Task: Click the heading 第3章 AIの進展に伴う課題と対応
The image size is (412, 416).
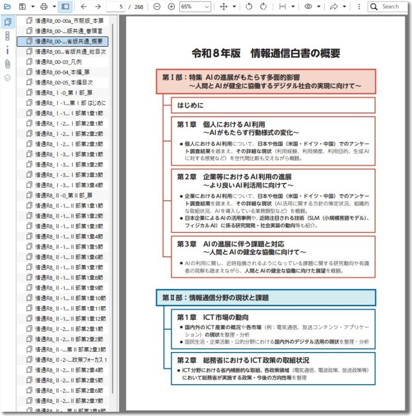Action: pyautogui.click(x=230, y=244)
